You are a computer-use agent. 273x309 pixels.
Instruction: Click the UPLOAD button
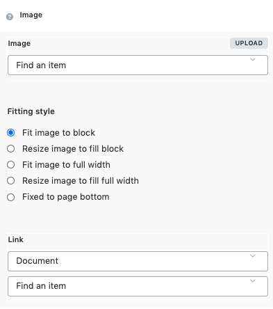click(x=249, y=43)
